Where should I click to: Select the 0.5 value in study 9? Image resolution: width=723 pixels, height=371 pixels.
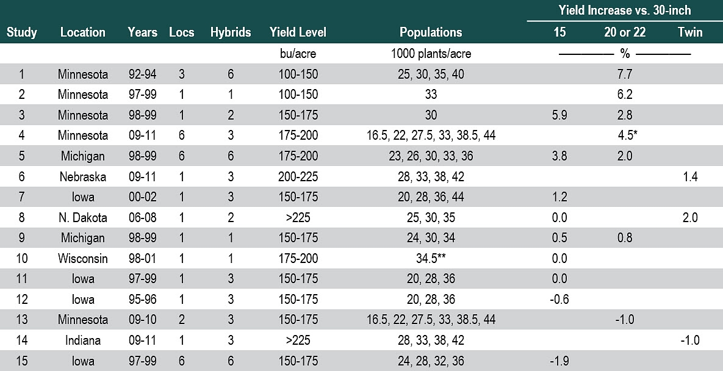click(559, 238)
